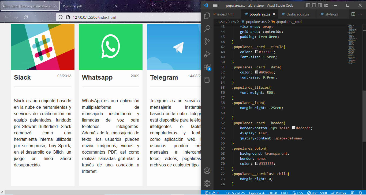Click the shield tracking protection icon
366x195 pixels.
click(61, 17)
